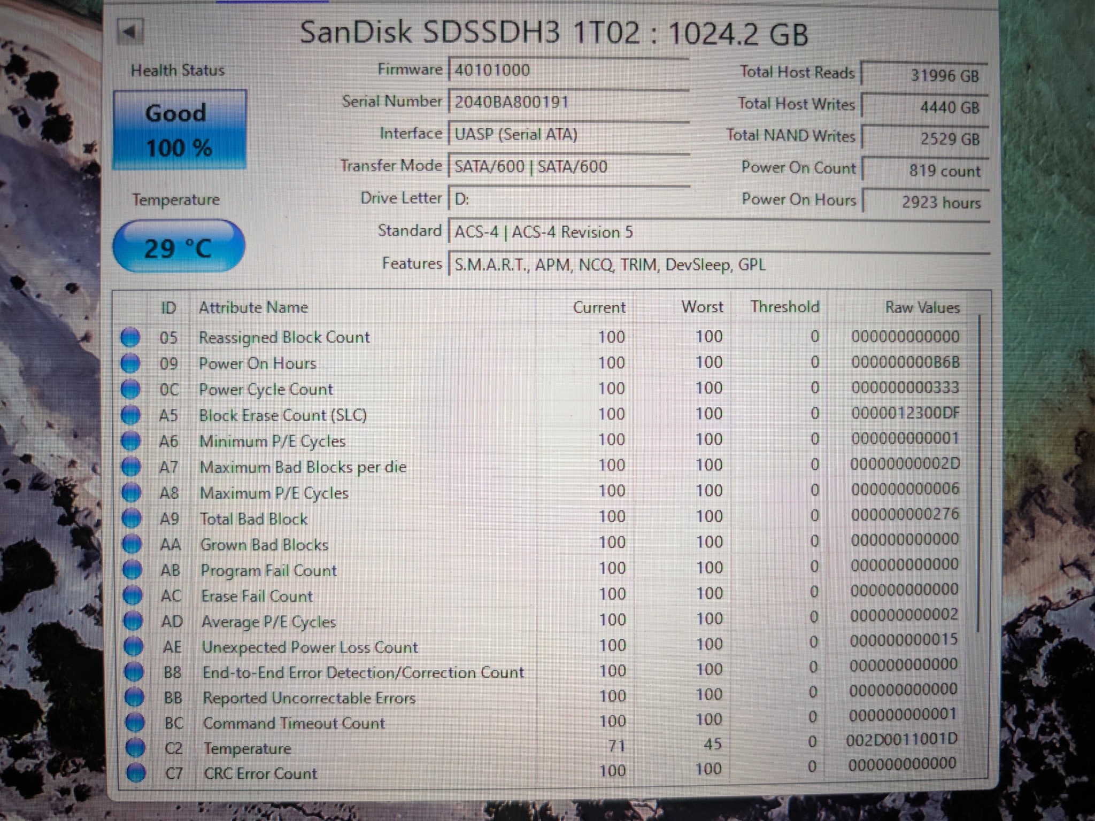The image size is (1095, 821).
Task: Click status dot for Unexpected Power Loss Count
Action: click(x=133, y=647)
